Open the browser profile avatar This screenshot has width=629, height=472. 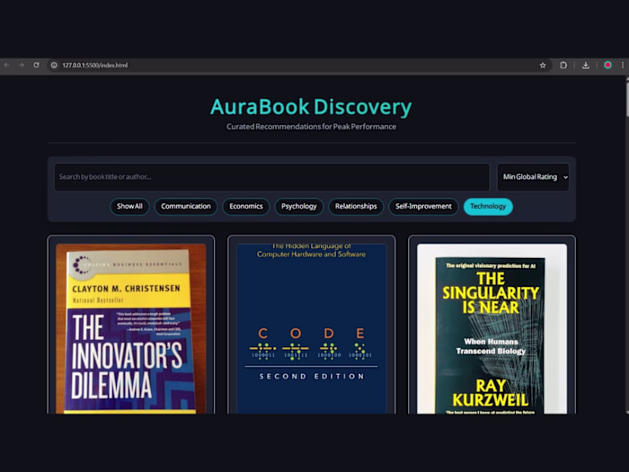click(x=607, y=65)
